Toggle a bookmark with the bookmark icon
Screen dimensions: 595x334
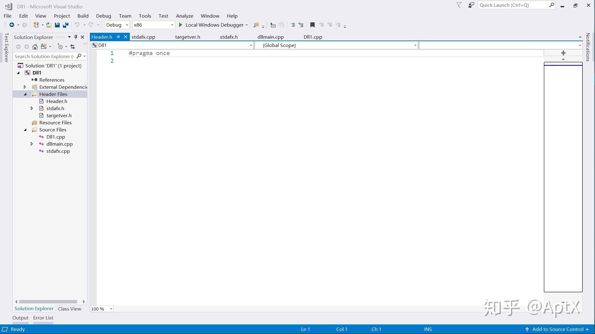tap(312, 25)
